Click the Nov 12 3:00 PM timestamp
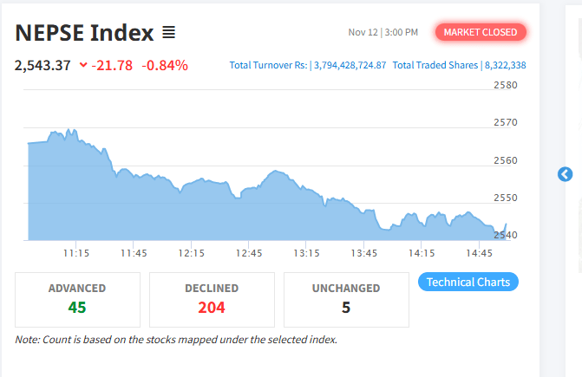 pos(383,32)
